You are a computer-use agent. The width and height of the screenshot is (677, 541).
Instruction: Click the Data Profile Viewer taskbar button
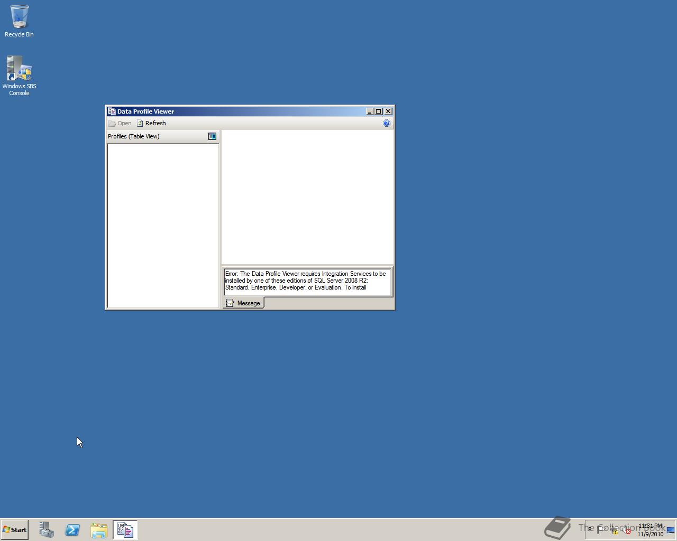pyautogui.click(x=125, y=530)
